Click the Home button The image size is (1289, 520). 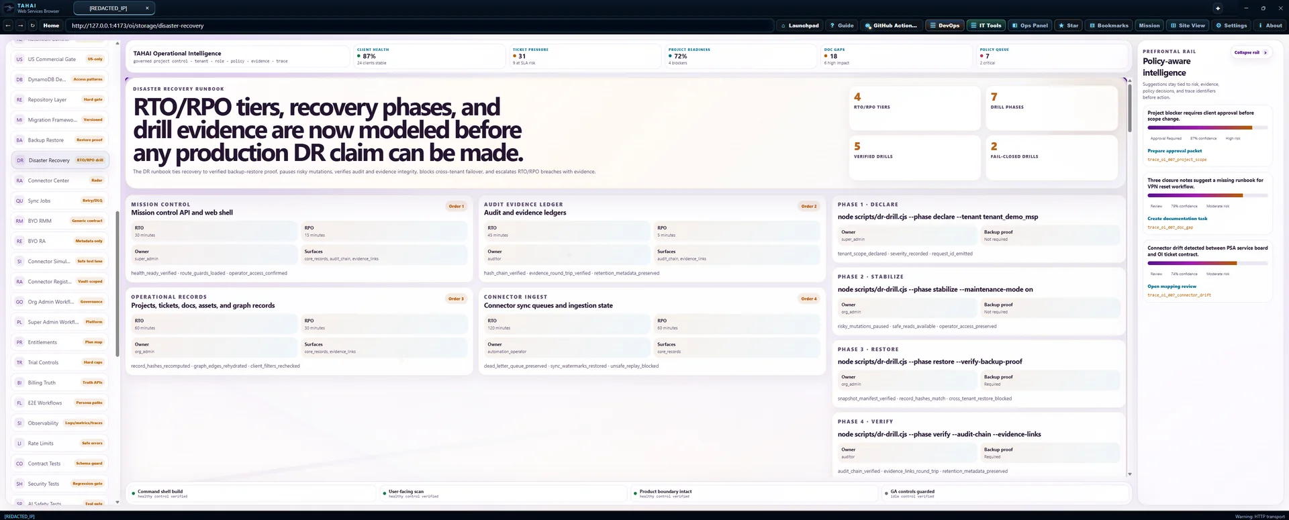(51, 25)
